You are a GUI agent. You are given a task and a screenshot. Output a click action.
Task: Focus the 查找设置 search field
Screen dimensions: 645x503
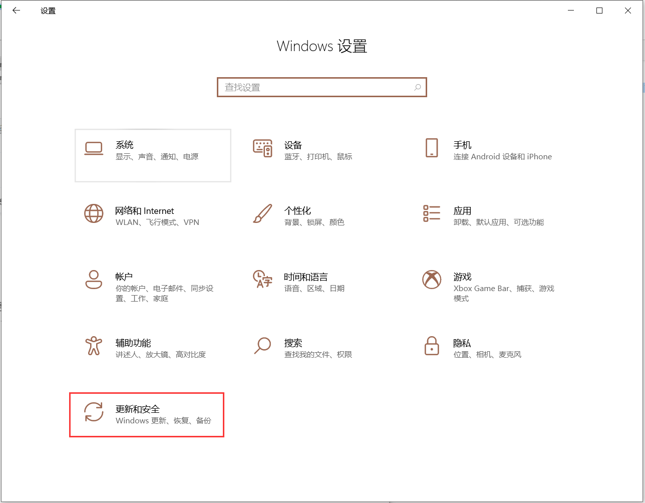click(x=321, y=87)
